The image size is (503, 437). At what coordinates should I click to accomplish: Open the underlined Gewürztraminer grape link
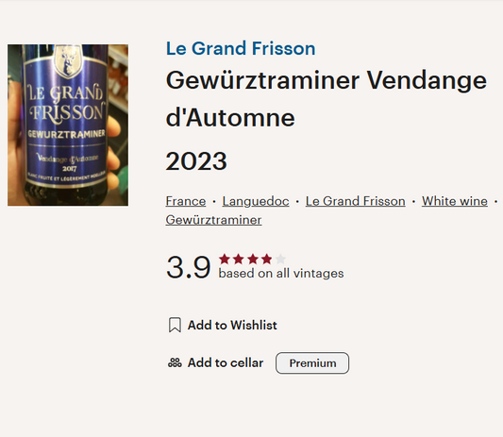(x=213, y=220)
